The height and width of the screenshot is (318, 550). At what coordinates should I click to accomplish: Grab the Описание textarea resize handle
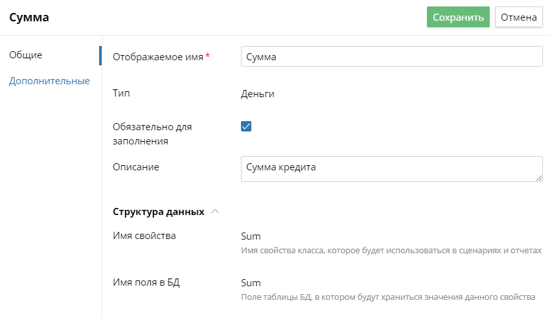(539, 178)
